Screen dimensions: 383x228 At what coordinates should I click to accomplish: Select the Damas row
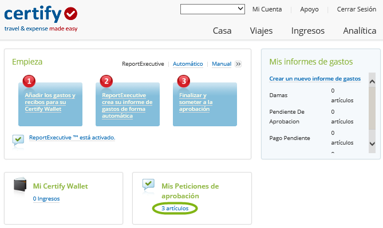[x=311, y=95]
